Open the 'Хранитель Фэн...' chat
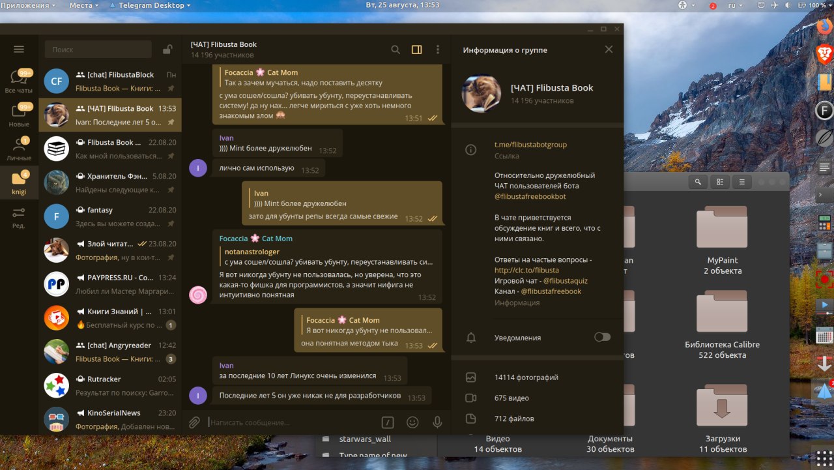The width and height of the screenshot is (834, 470). pos(110,183)
